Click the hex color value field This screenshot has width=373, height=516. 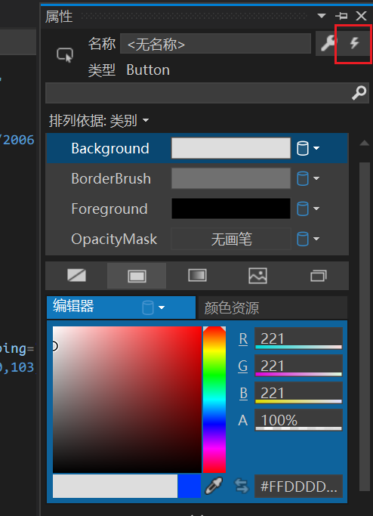(x=298, y=487)
